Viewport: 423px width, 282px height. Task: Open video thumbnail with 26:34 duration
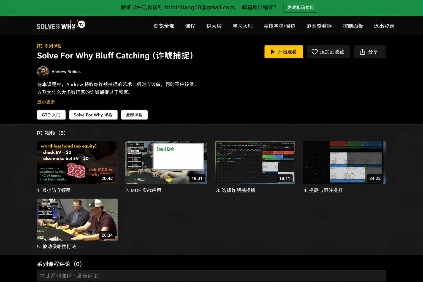(77, 219)
